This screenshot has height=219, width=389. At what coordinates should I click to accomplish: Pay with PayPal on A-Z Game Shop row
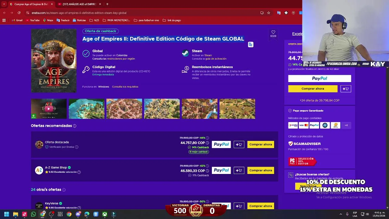[221, 170]
